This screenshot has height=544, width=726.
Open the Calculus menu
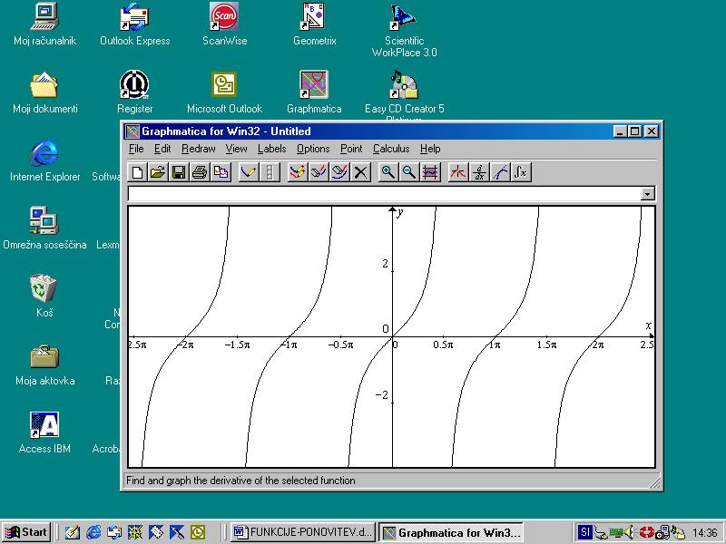pos(391,149)
